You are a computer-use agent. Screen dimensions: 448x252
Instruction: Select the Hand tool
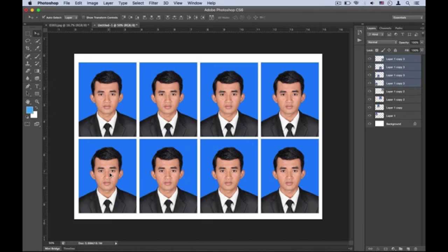click(x=28, y=101)
